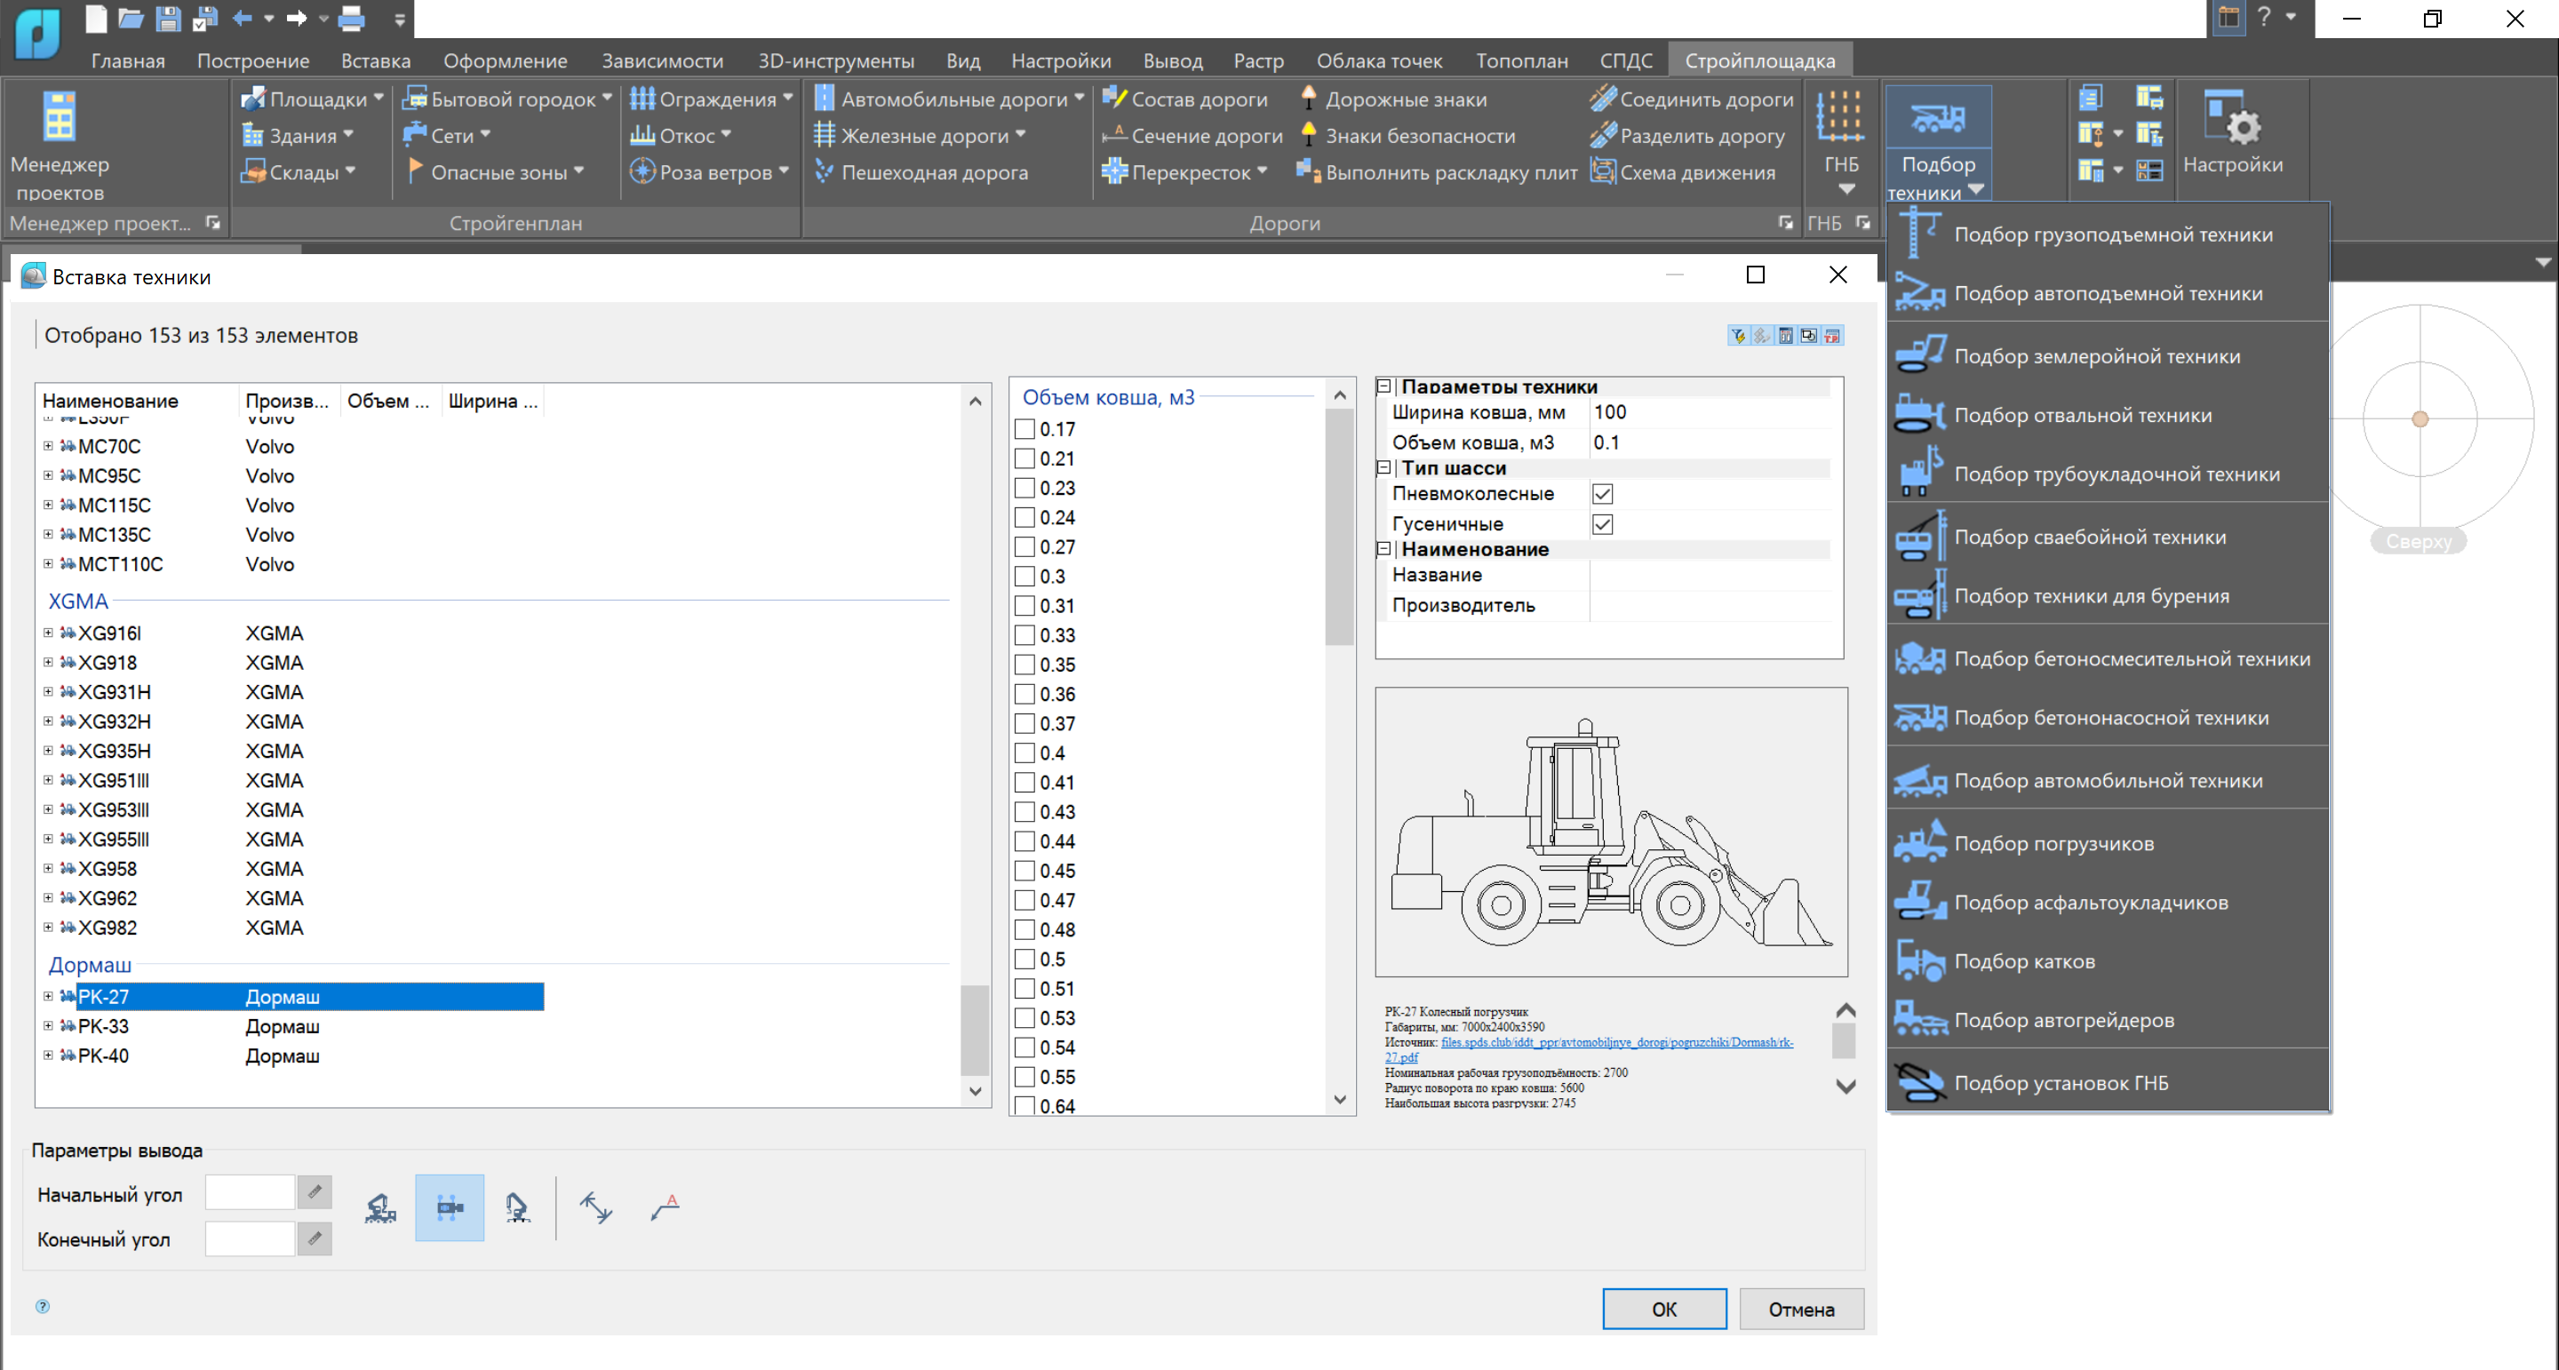This screenshot has width=2559, height=1370.
Task: Select the side view insertion icon
Action: (380, 1208)
